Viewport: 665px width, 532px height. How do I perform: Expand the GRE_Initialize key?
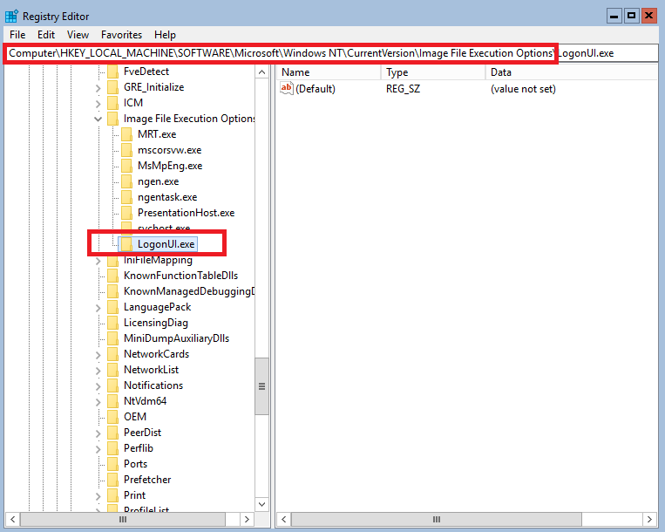[x=98, y=88]
